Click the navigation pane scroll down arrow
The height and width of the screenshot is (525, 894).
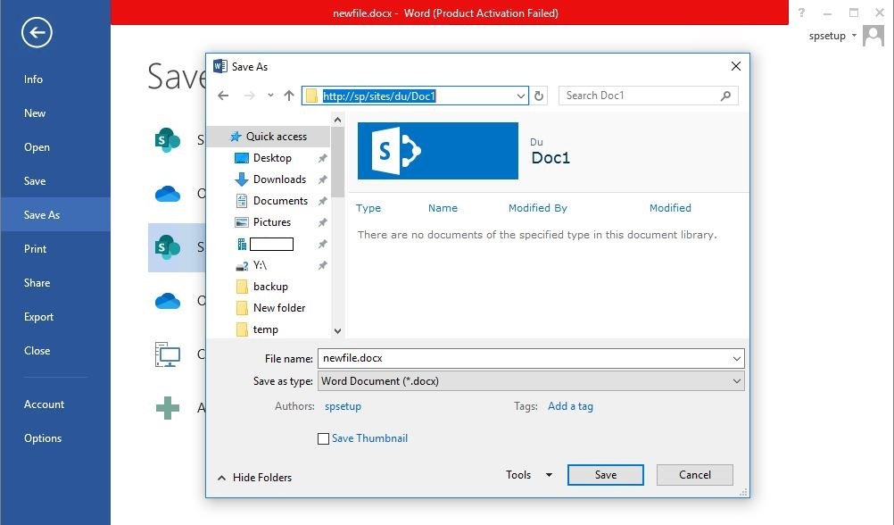pyautogui.click(x=337, y=331)
